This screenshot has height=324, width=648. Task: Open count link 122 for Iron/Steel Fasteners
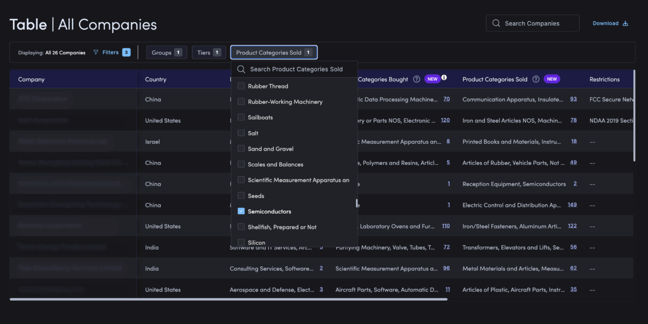coord(572,226)
